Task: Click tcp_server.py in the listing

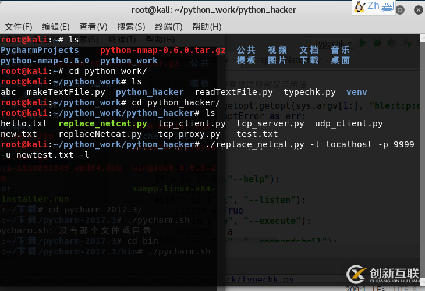Action: click(270, 124)
